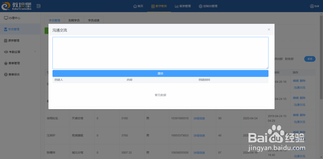Select 赛事报名 in the sidebar

click(x=20, y=75)
